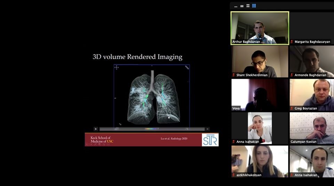Switch to the blue gallery grid view
This screenshot has width=334, height=186.
254,6
